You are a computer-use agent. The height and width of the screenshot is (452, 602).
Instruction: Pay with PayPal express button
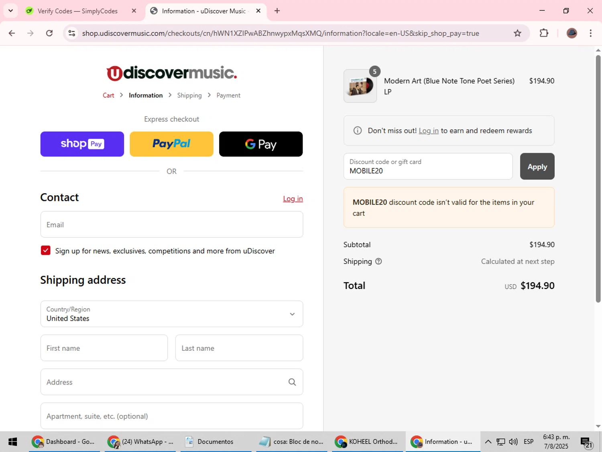point(171,144)
